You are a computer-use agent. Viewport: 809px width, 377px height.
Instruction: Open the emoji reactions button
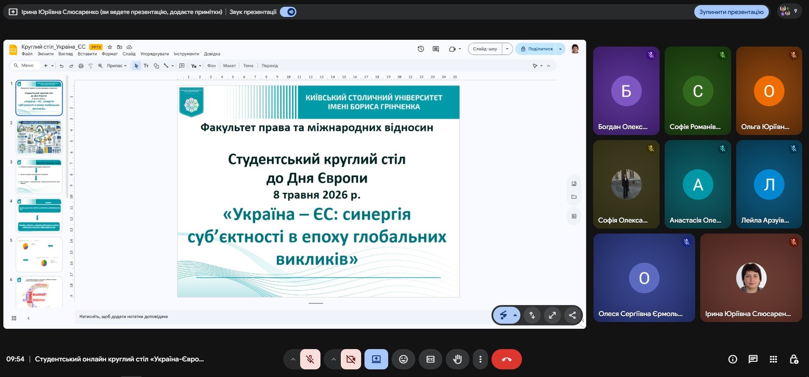(403, 359)
